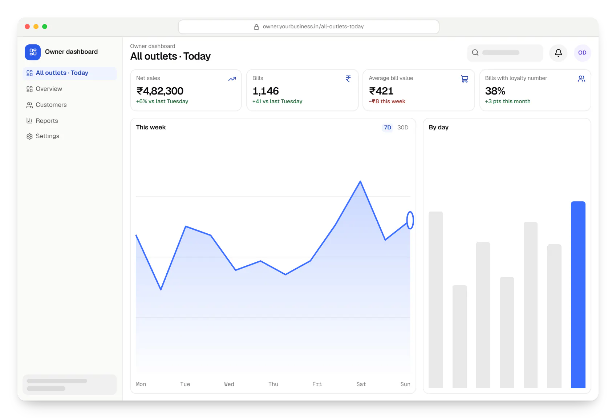The image size is (616, 418).
Task: Click the Sun data point marker on line chart
Action: [410, 220]
